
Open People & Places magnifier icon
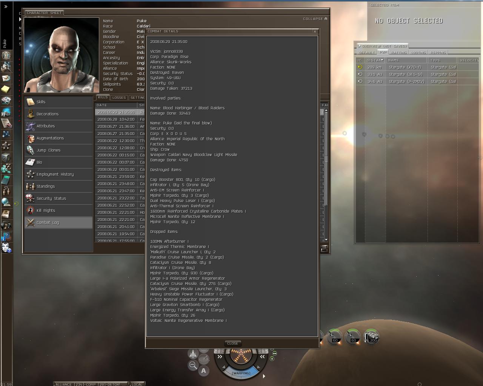6,67
